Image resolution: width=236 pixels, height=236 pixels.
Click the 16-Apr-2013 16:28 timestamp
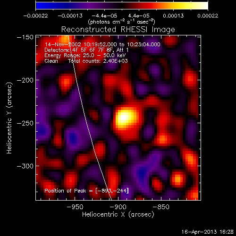(208, 232)
